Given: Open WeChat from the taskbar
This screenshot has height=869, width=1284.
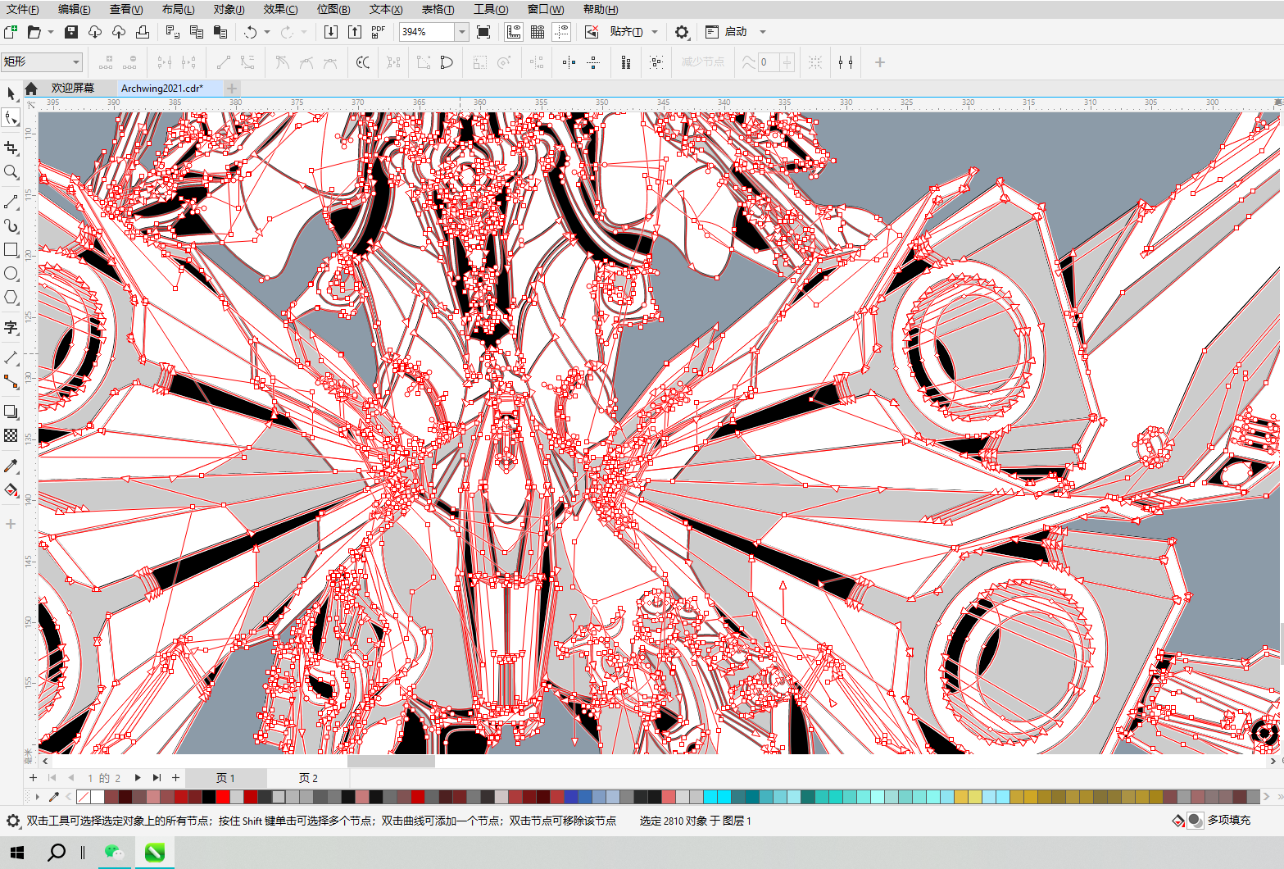Looking at the screenshot, I should 114,853.
